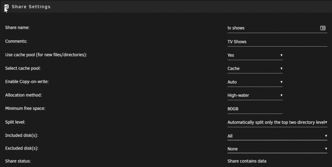
Task: Open the Use cache pool dropdown
Action: tap(255, 55)
